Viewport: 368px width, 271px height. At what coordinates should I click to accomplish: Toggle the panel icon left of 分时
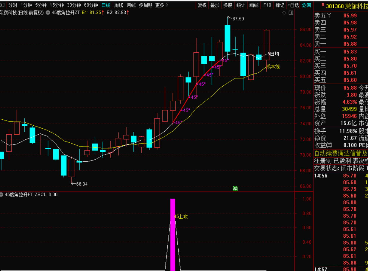[x=3, y=5]
